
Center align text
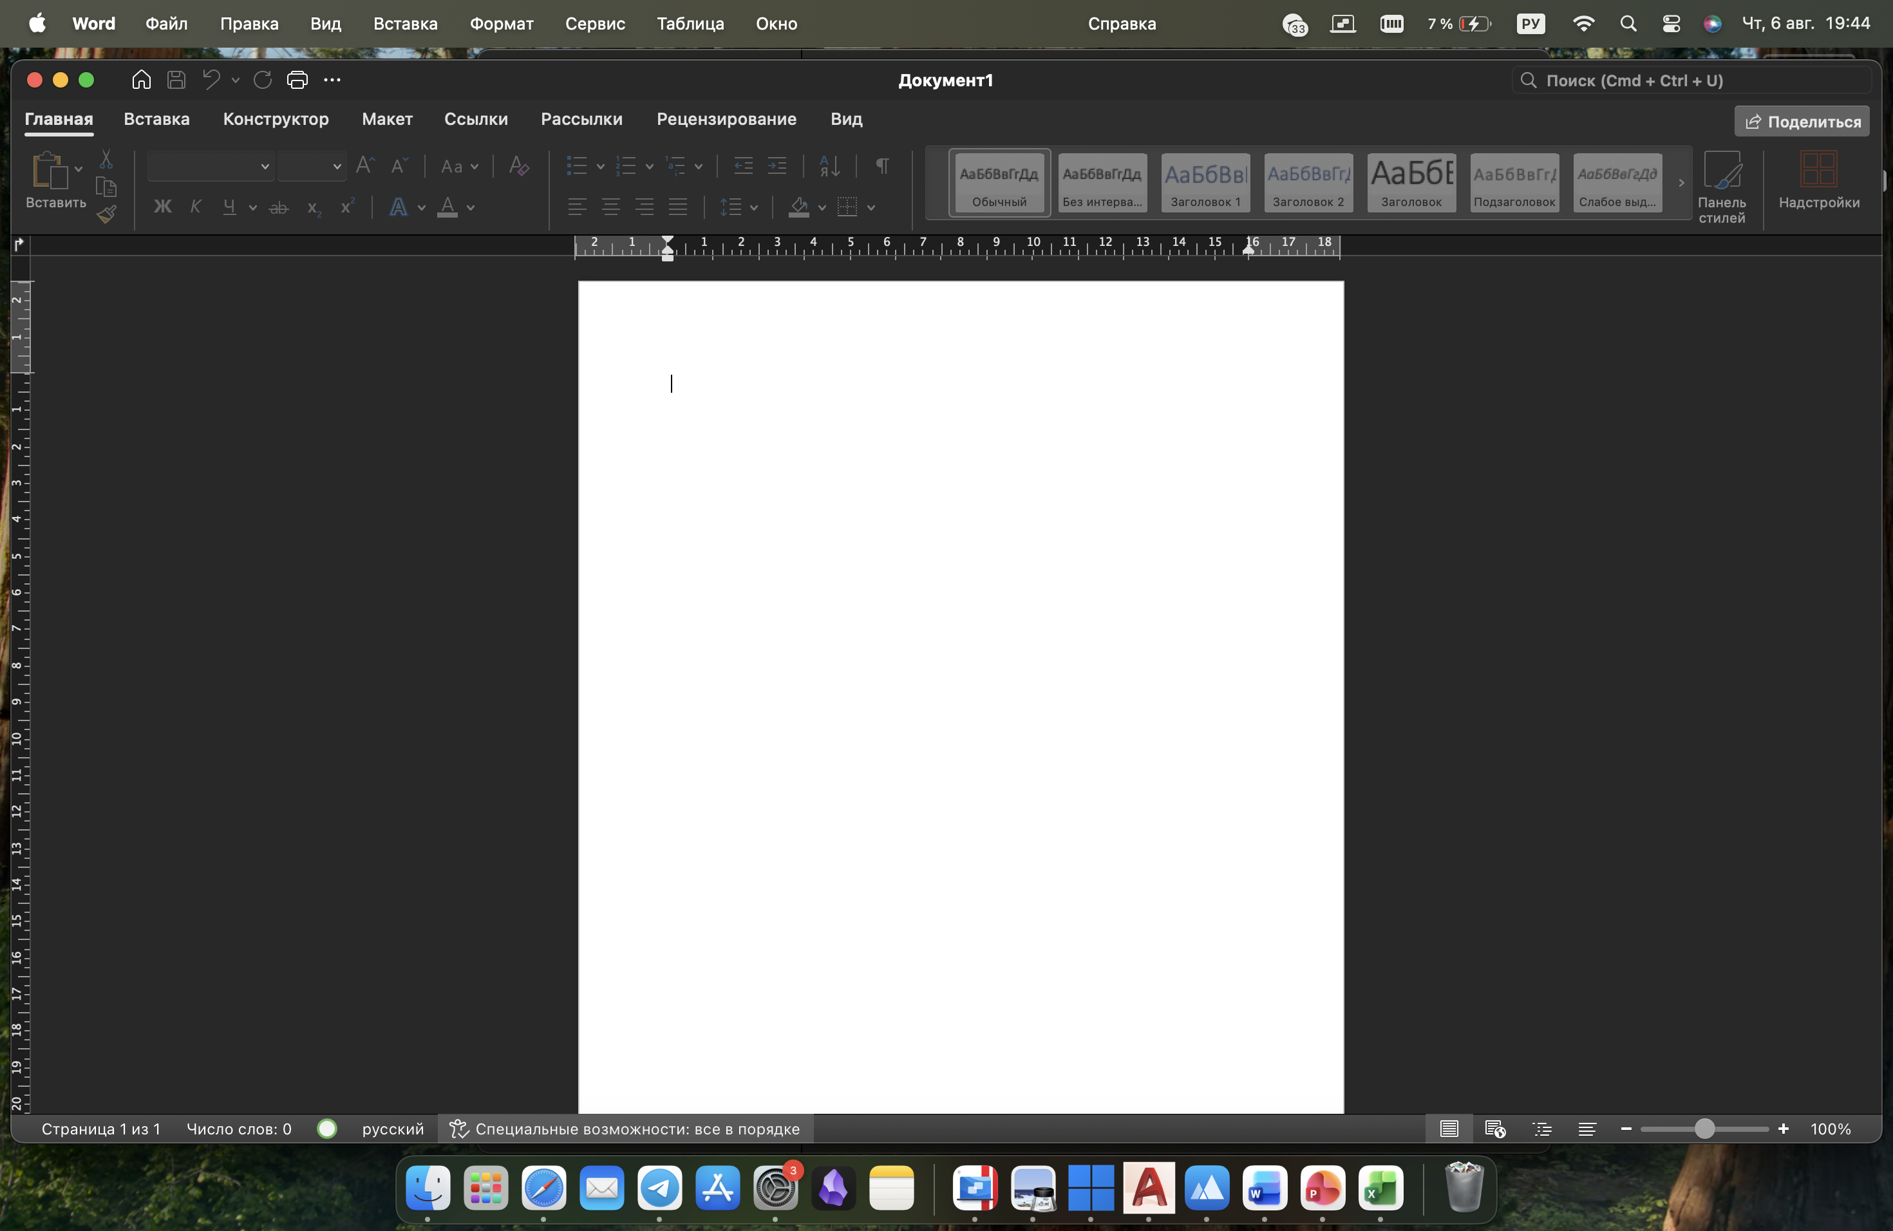[x=611, y=207]
